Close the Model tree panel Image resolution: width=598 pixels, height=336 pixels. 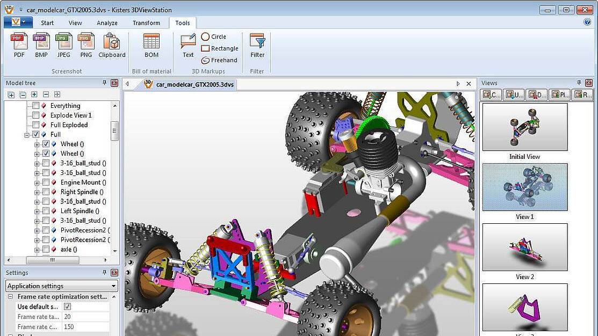(x=114, y=83)
